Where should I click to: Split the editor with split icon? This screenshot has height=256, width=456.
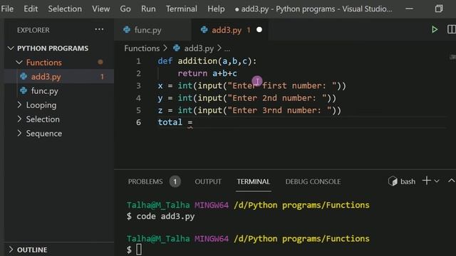click(451, 29)
